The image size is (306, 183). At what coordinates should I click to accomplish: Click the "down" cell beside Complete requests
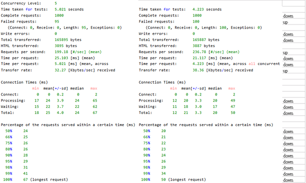pos(294,16)
